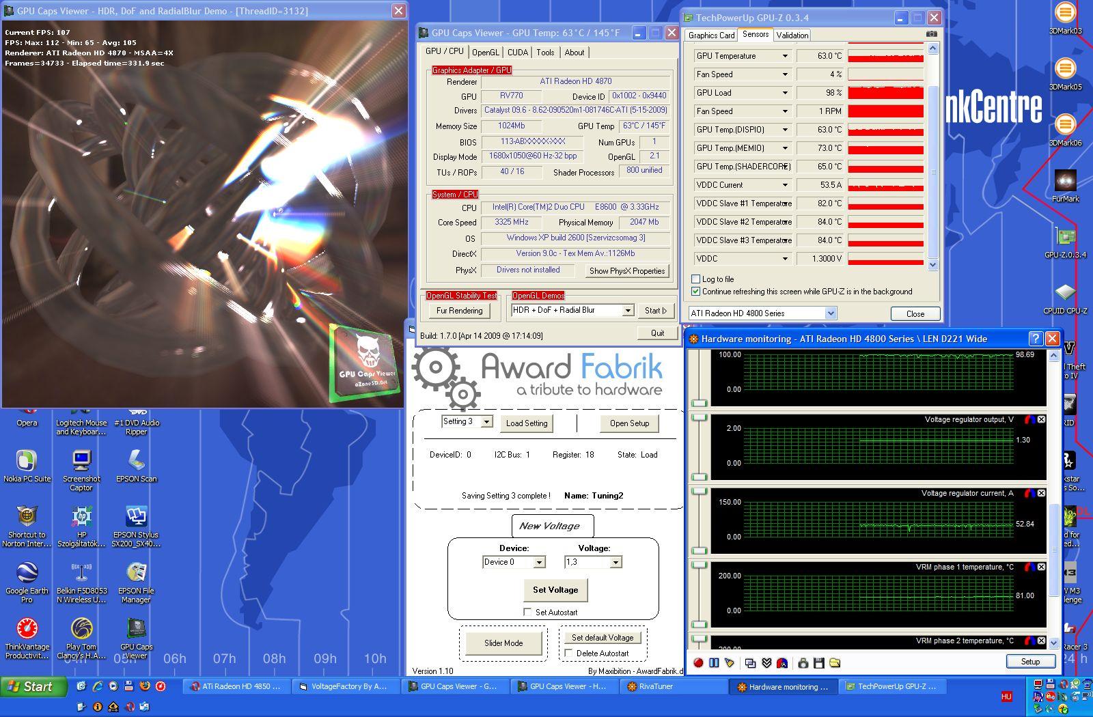The height and width of the screenshot is (717, 1093).
Task: Click the Internet Explorer quick launch icon
Action: [x=97, y=686]
